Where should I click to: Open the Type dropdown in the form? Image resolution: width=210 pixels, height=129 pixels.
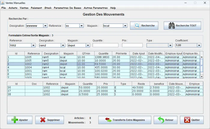[170, 45]
